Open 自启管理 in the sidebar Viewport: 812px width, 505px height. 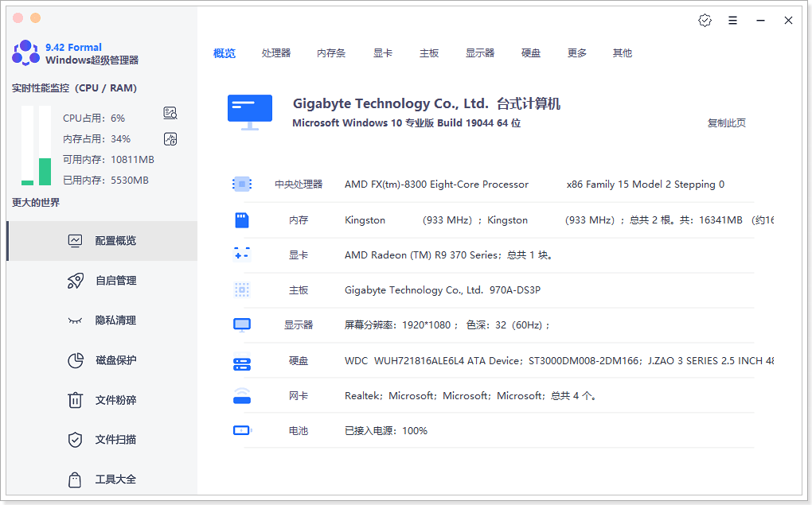click(x=102, y=281)
